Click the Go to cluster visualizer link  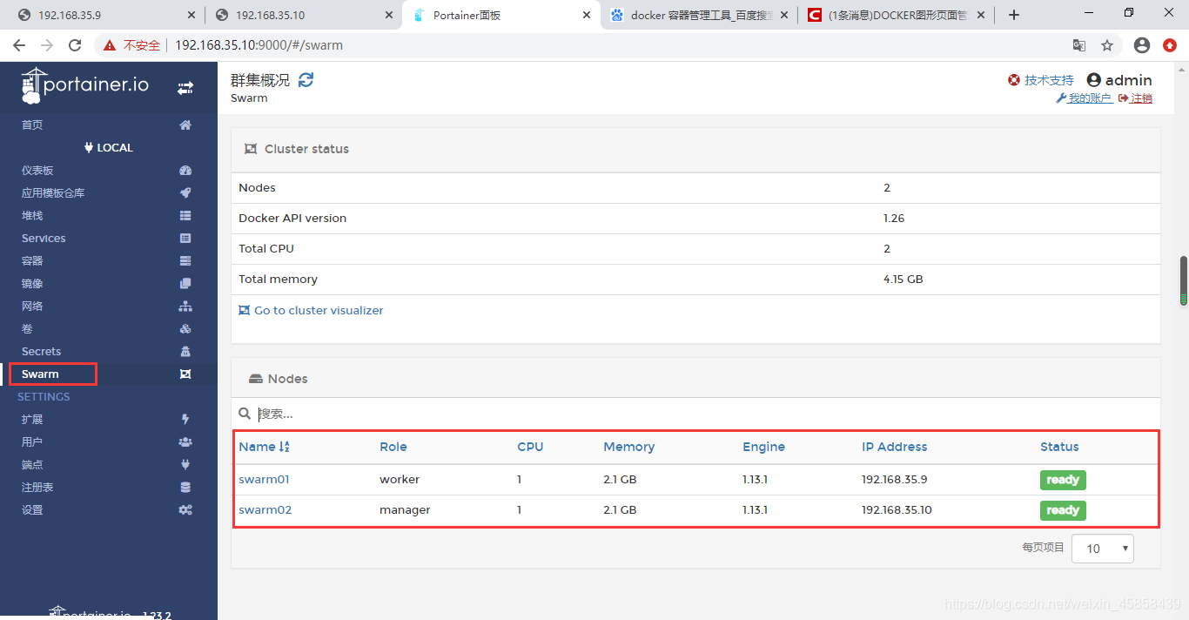pos(311,310)
